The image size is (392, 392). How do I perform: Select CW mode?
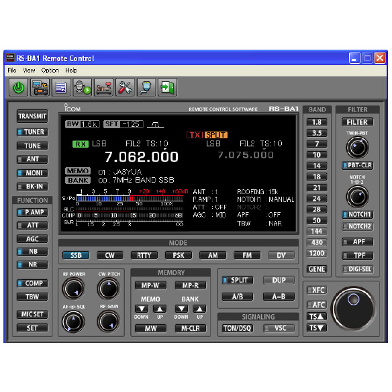110,255
